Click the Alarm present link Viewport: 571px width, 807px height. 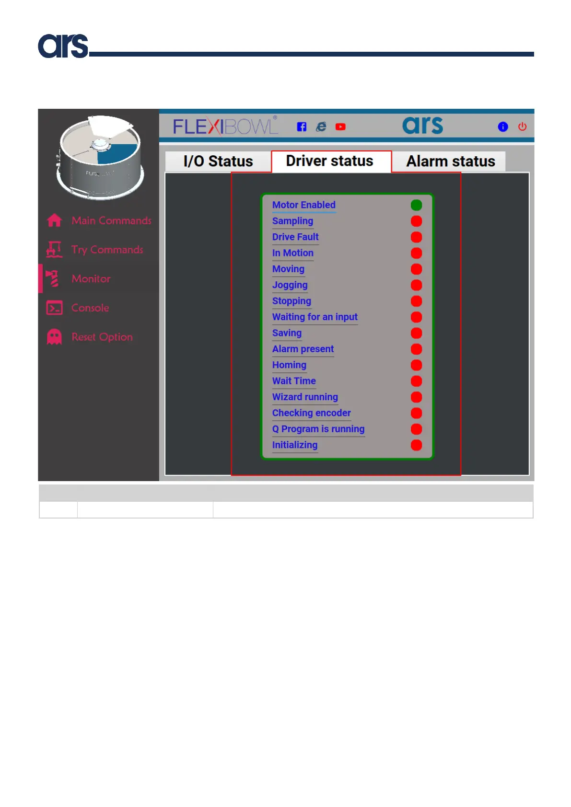303,349
